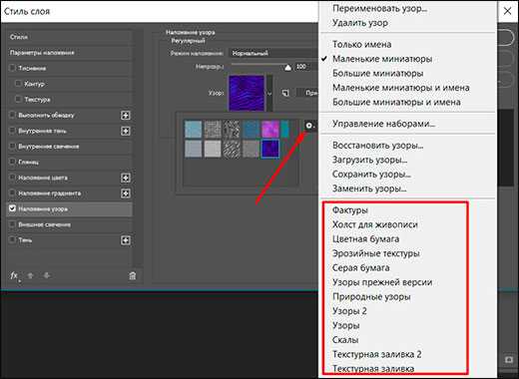Open Параметры наложения in left list
Image resolution: width=519 pixels, height=379 pixels.
[x=70, y=53]
